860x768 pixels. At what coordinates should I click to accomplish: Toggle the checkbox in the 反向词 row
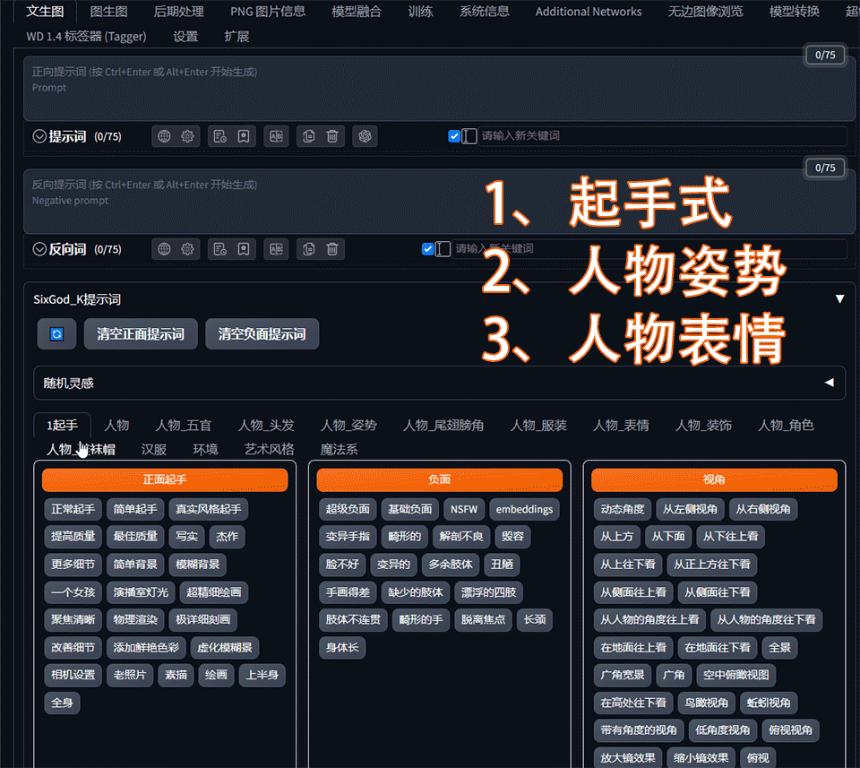[428, 249]
